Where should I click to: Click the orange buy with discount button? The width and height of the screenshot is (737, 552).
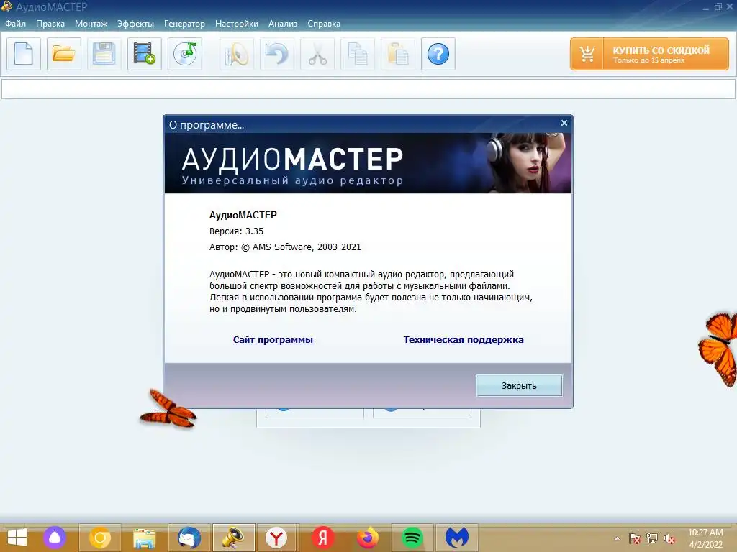click(x=649, y=54)
